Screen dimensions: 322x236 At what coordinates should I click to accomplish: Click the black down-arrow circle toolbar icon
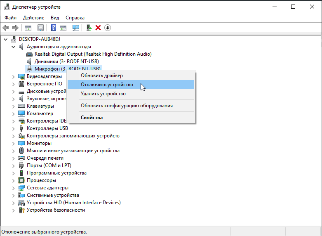[108, 28]
